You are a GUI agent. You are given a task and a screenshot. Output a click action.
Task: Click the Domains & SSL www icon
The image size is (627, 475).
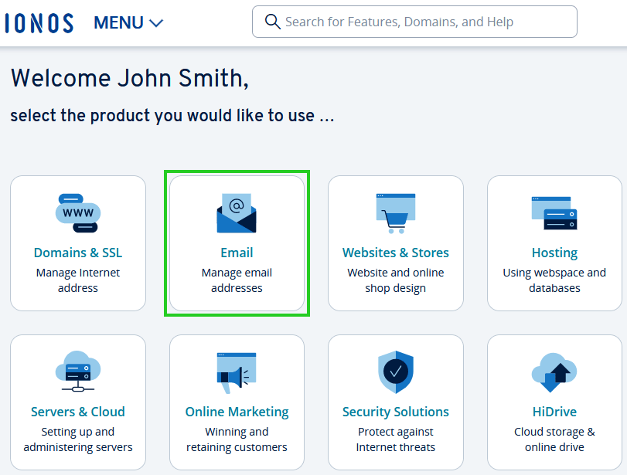pos(78,213)
